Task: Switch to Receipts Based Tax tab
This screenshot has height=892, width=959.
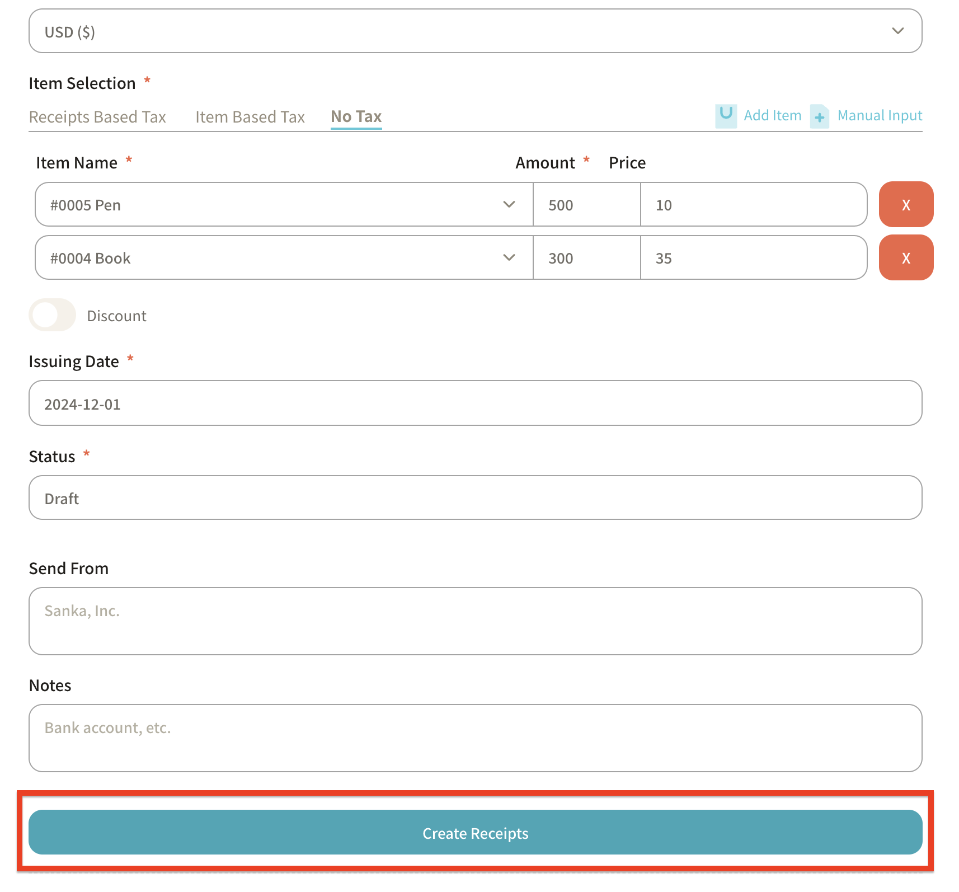Action: [x=97, y=117]
